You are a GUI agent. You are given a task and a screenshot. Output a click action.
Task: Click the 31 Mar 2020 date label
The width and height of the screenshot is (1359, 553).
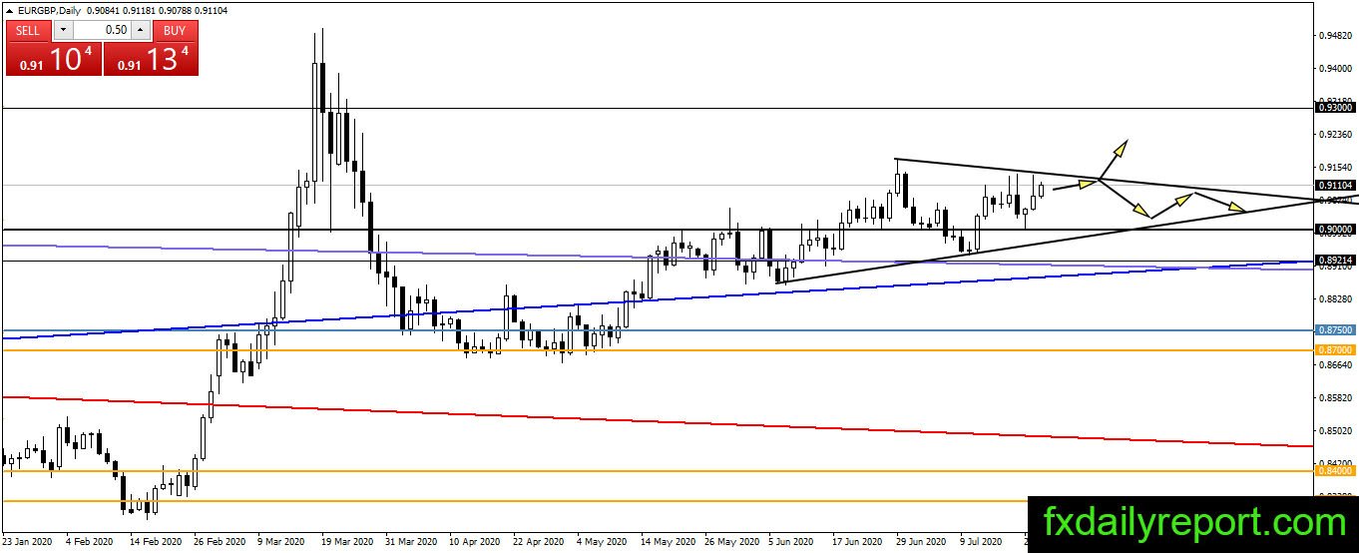click(x=410, y=542)
